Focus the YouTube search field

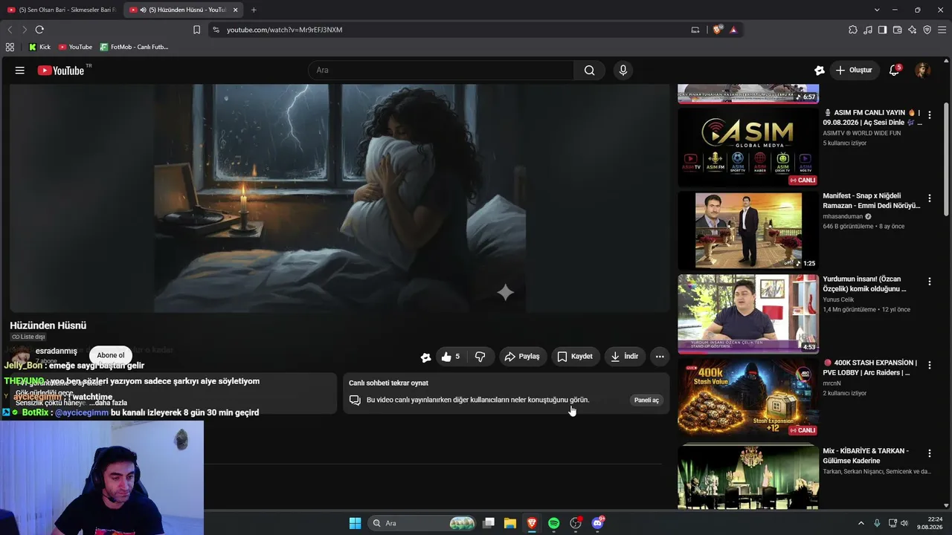click(x=441, y=71)
